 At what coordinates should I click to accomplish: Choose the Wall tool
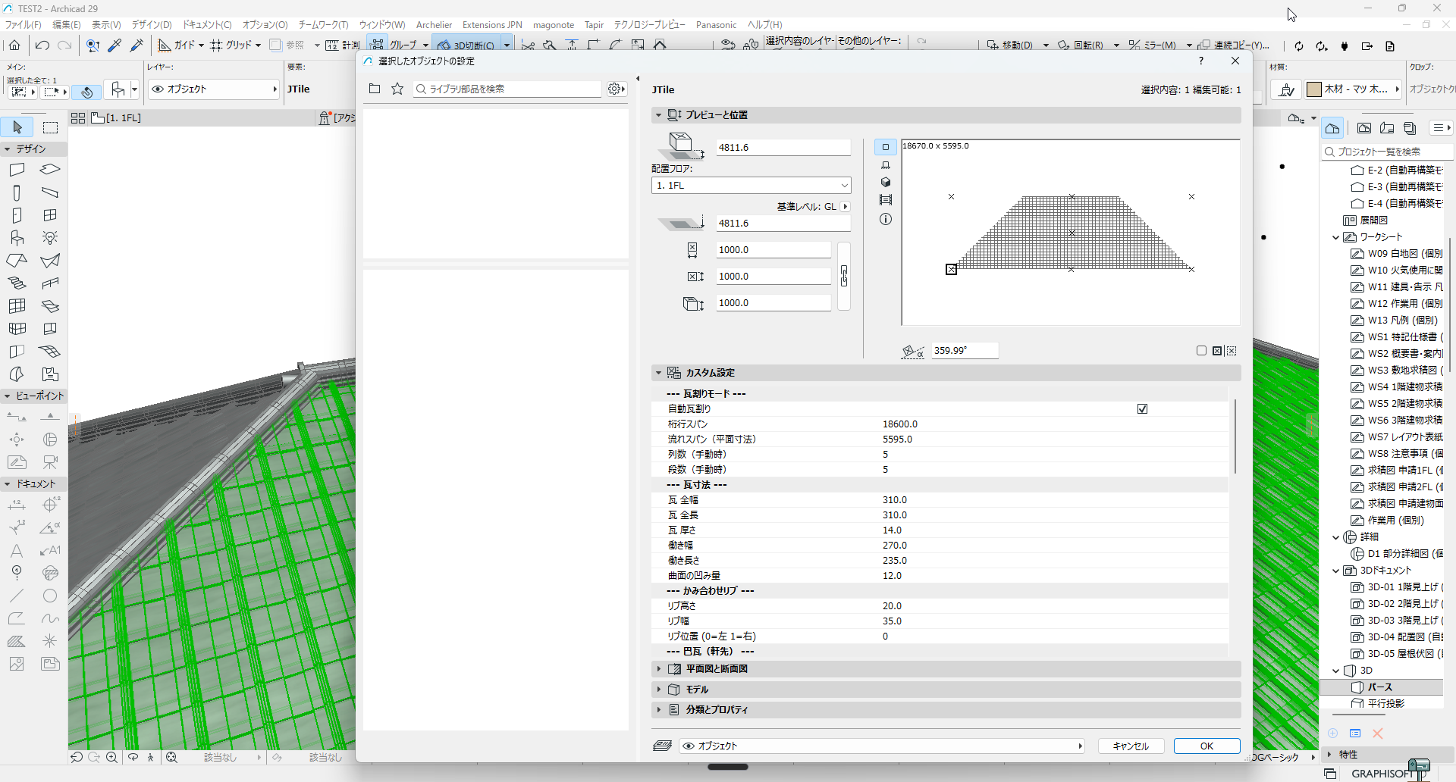[17, 170]
